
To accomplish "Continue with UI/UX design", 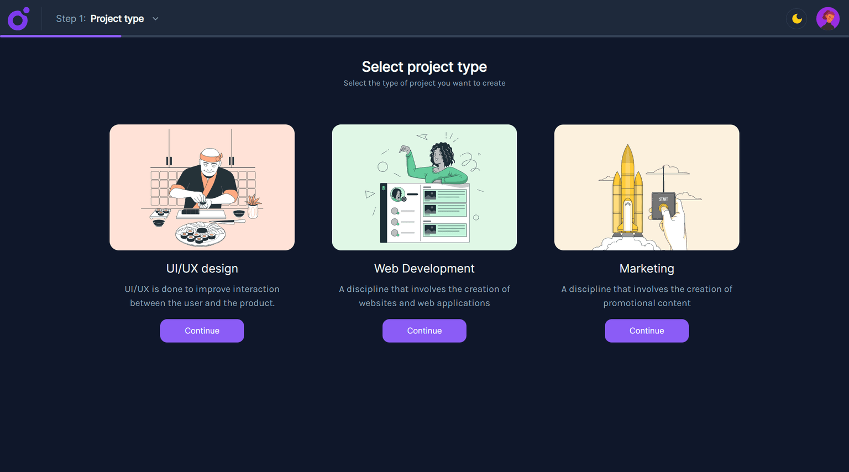I will [202, 331].
